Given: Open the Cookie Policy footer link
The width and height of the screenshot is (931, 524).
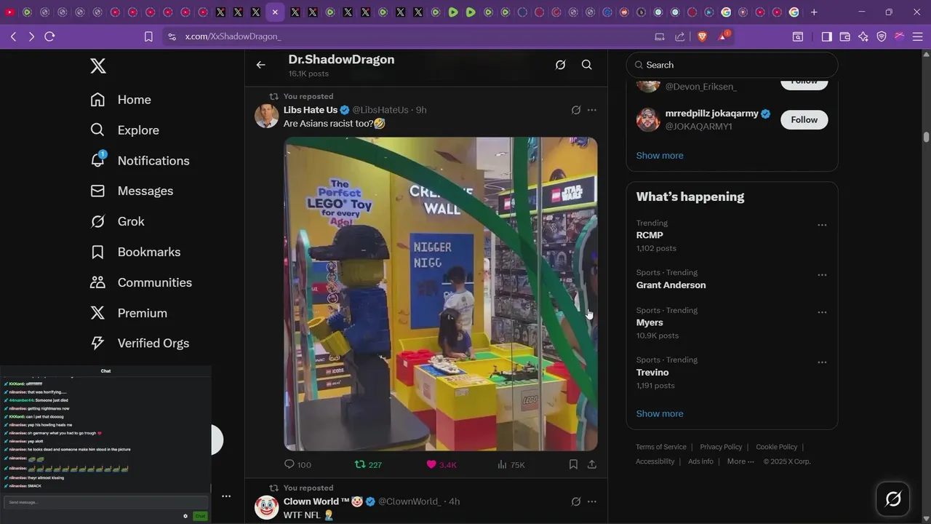Looking at the screenshot, I should [777, 447].
